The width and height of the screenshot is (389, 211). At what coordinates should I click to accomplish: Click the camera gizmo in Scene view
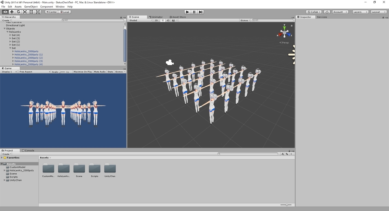tap(169, 62)
